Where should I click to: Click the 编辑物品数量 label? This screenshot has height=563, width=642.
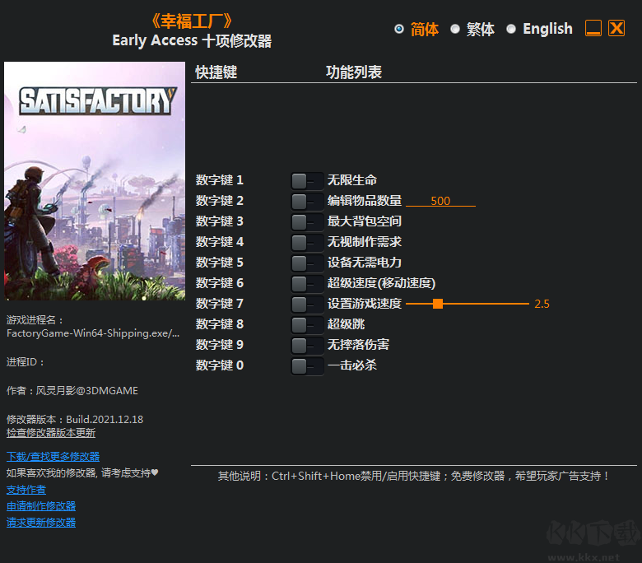click(x=365, y=201)
